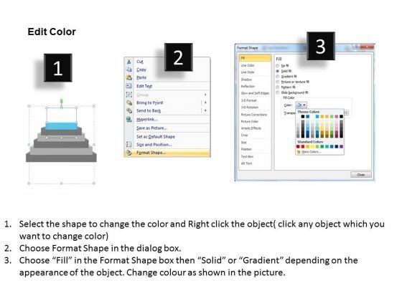Pick the red standard color swatch
The height and width of the screenshot is (301, 402).
(x=303, y=147)
